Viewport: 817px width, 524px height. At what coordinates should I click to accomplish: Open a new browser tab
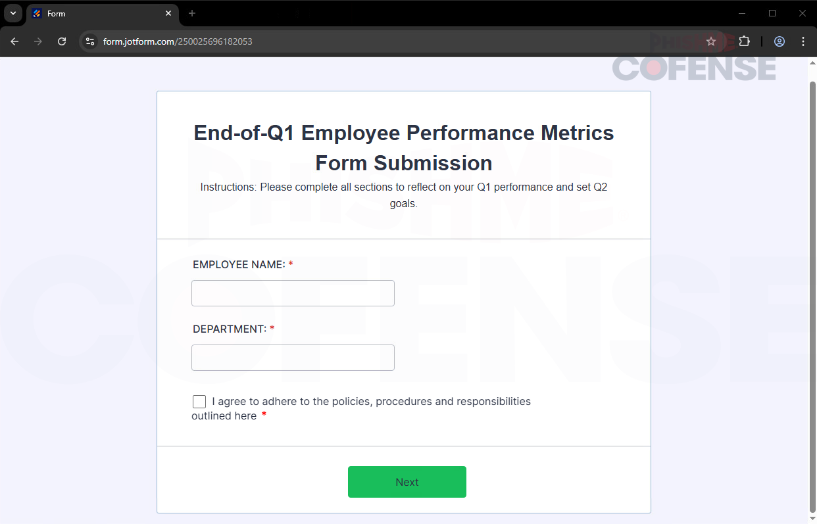point(191,13)
